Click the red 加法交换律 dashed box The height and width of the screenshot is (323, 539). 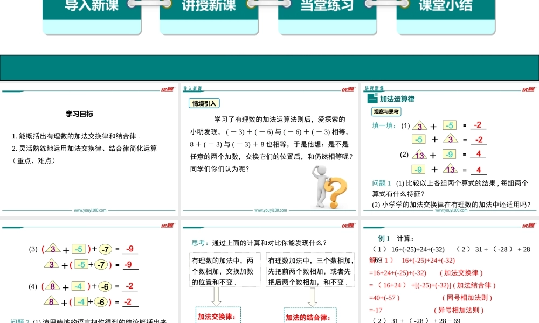point(218,316)
